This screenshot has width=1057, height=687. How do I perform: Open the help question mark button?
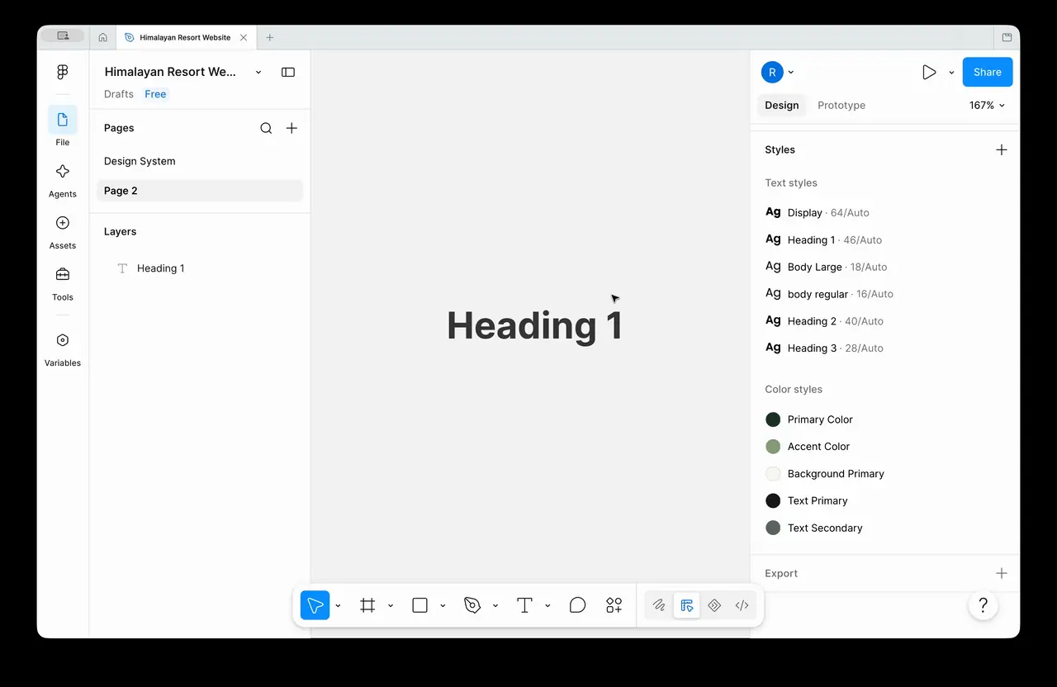(983, 605)
